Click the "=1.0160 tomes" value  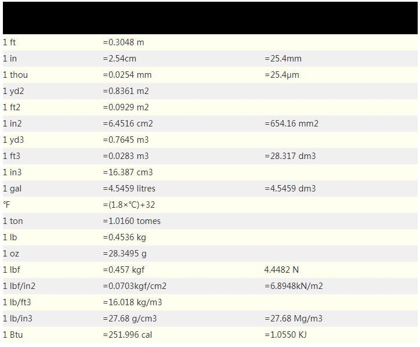point(132,221)
